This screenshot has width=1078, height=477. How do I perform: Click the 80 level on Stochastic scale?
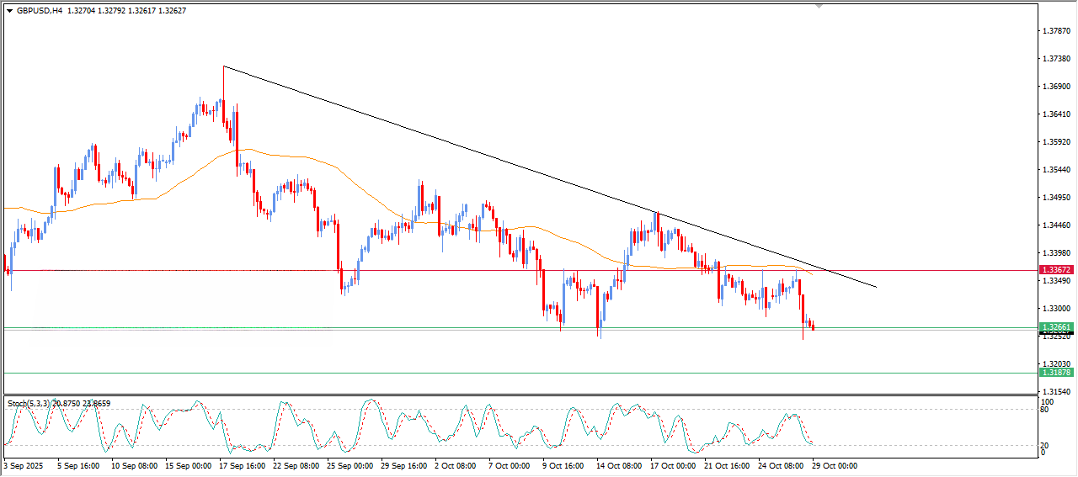[x=1045, y=411]
